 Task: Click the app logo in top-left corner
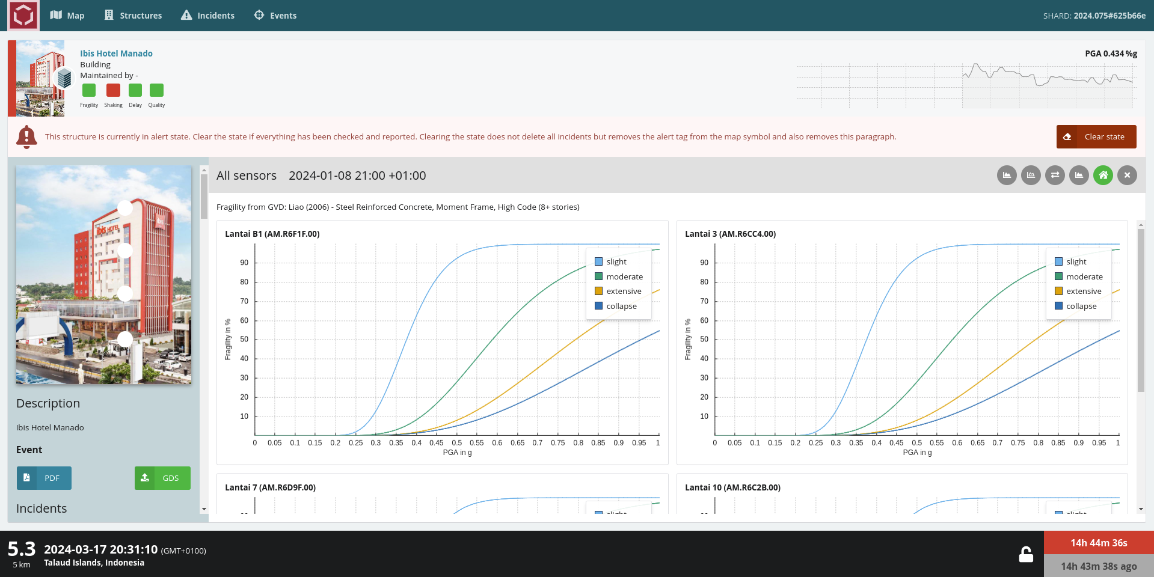tap(23, 16)
